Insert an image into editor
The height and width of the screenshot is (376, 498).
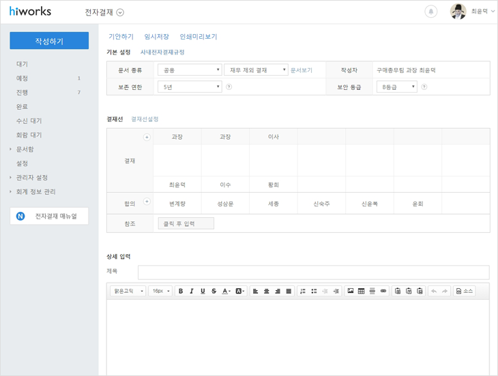click(351, 291)
